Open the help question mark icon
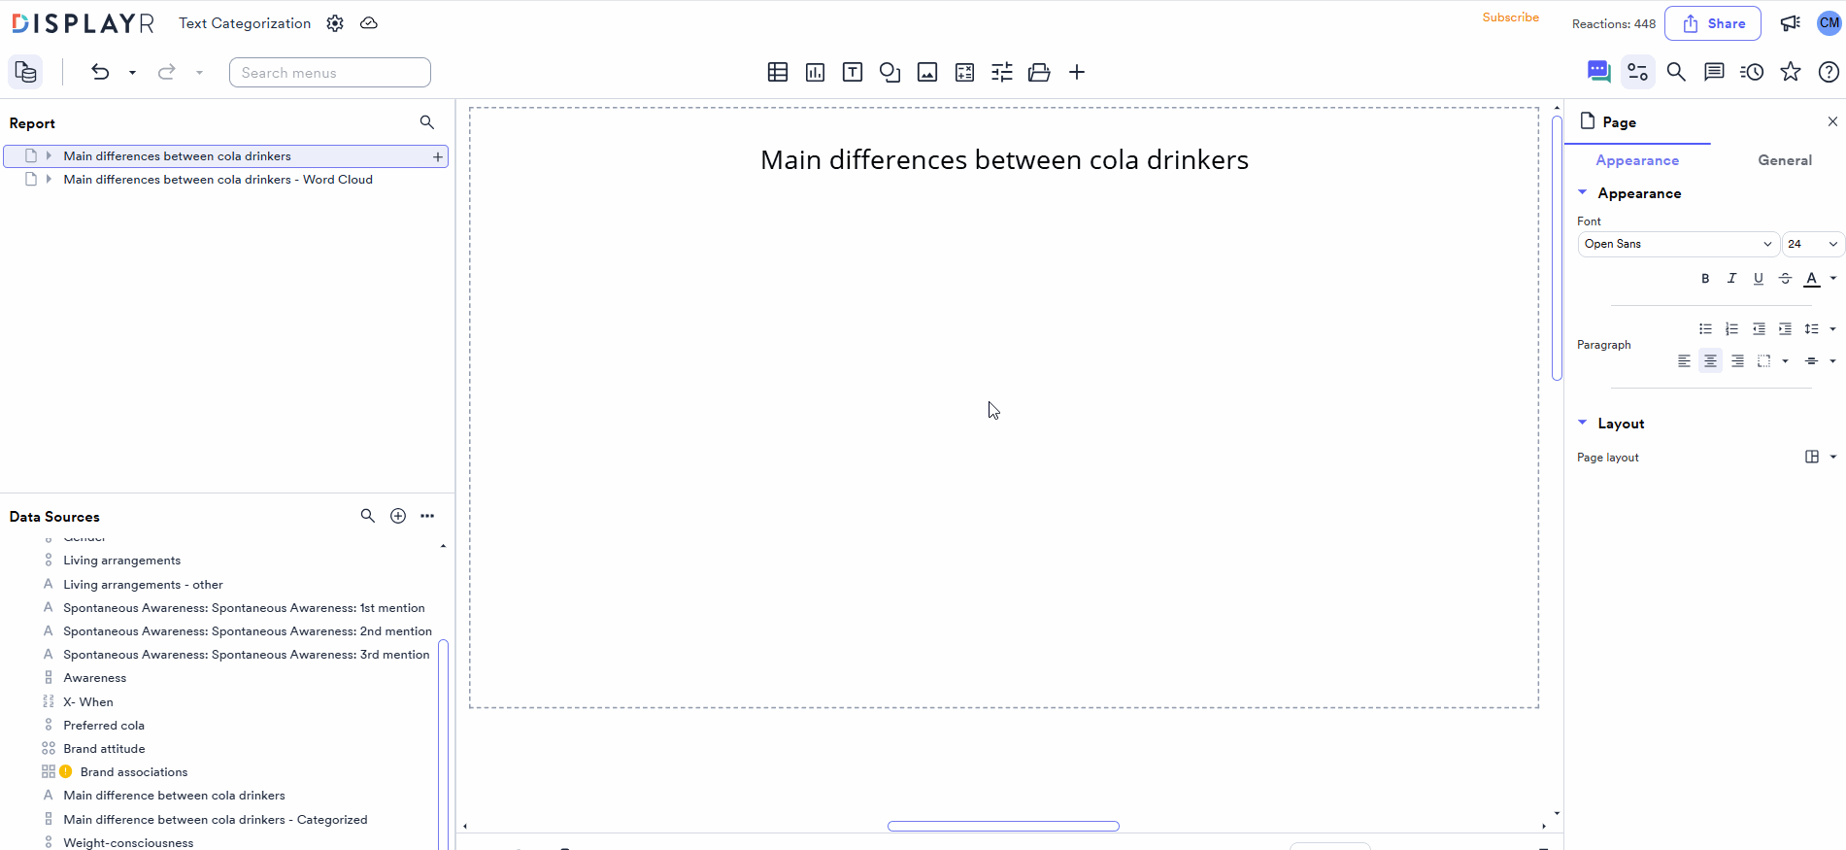The image size is (1846, 850). click(x=1829, y=72)
